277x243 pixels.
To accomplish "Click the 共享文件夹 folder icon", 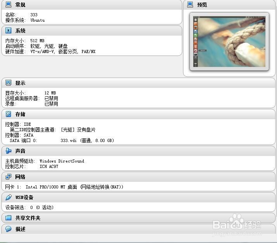I will coord(8,218).
